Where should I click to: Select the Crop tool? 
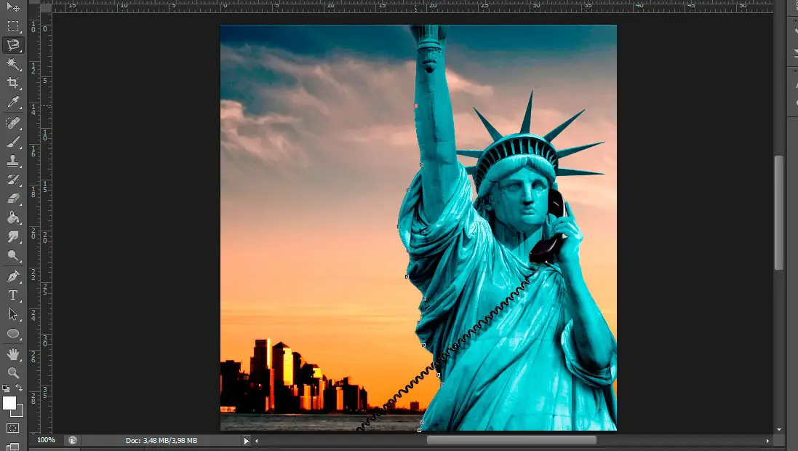(x=13, y=83)
